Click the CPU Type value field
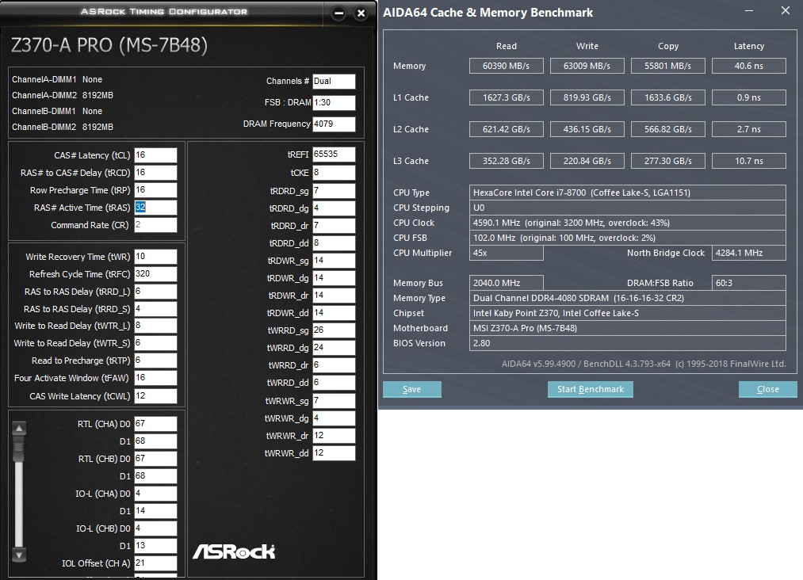Viewport: 803px width, 580px height. point(627,193)
